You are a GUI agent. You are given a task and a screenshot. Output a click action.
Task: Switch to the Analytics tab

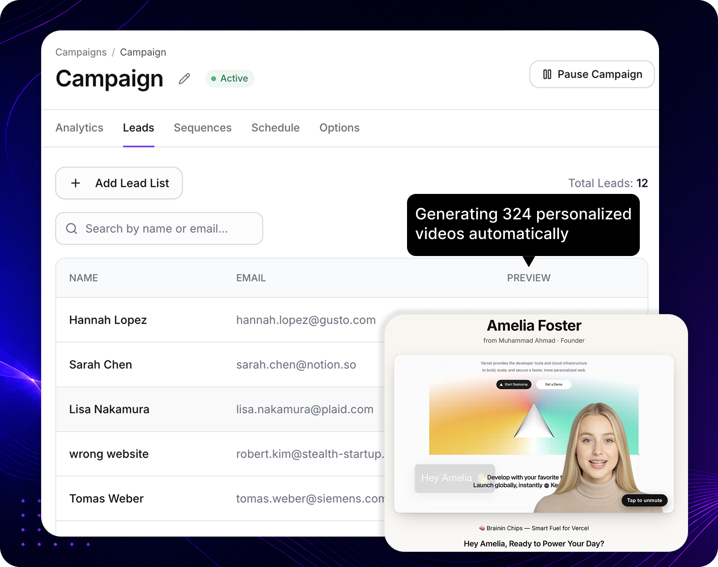pos(80,128)
